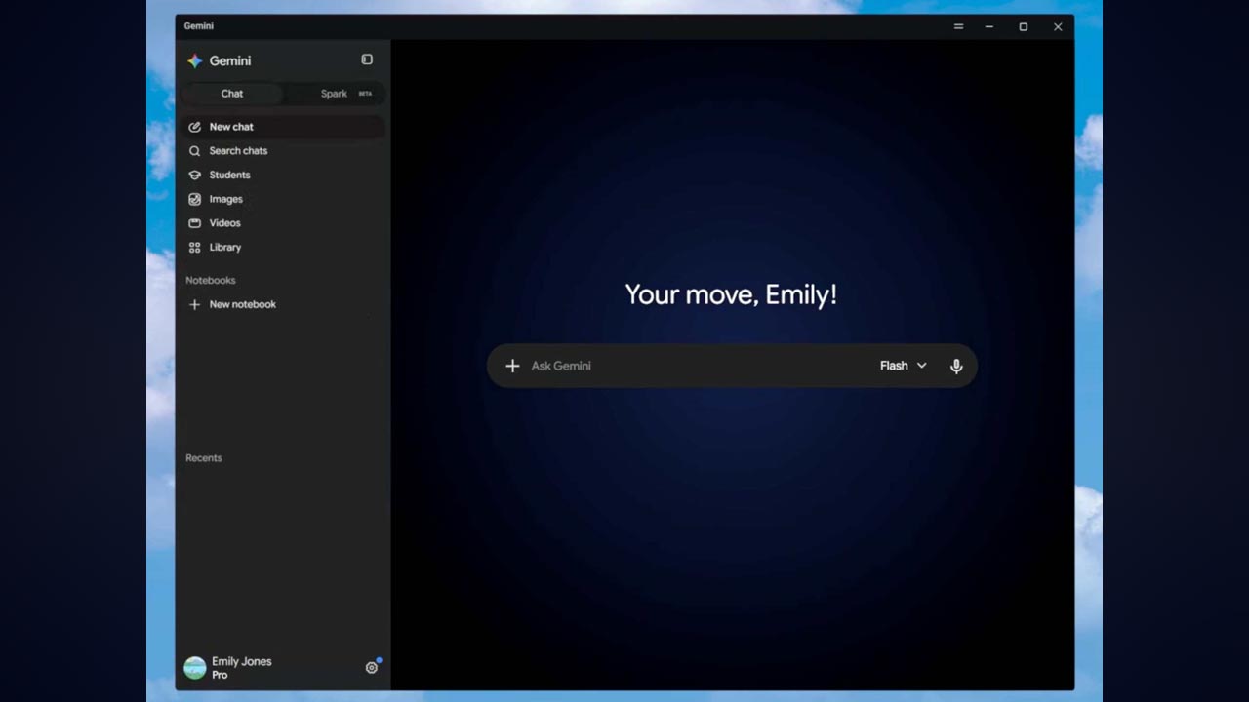Collapse the sidebar with the panel icon

(367, 59)
